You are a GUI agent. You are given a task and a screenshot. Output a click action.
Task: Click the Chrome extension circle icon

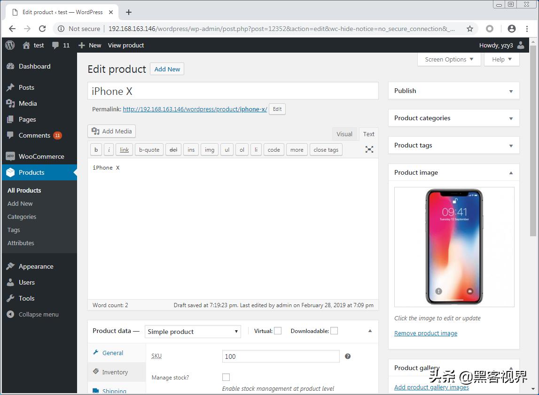pos(490,29)
